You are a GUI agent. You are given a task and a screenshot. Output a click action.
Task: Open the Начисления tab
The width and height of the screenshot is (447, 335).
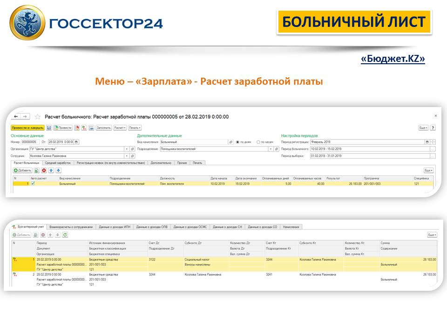click(291, 227)
